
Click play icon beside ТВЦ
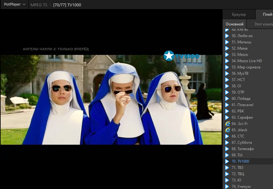click(227, 174)
